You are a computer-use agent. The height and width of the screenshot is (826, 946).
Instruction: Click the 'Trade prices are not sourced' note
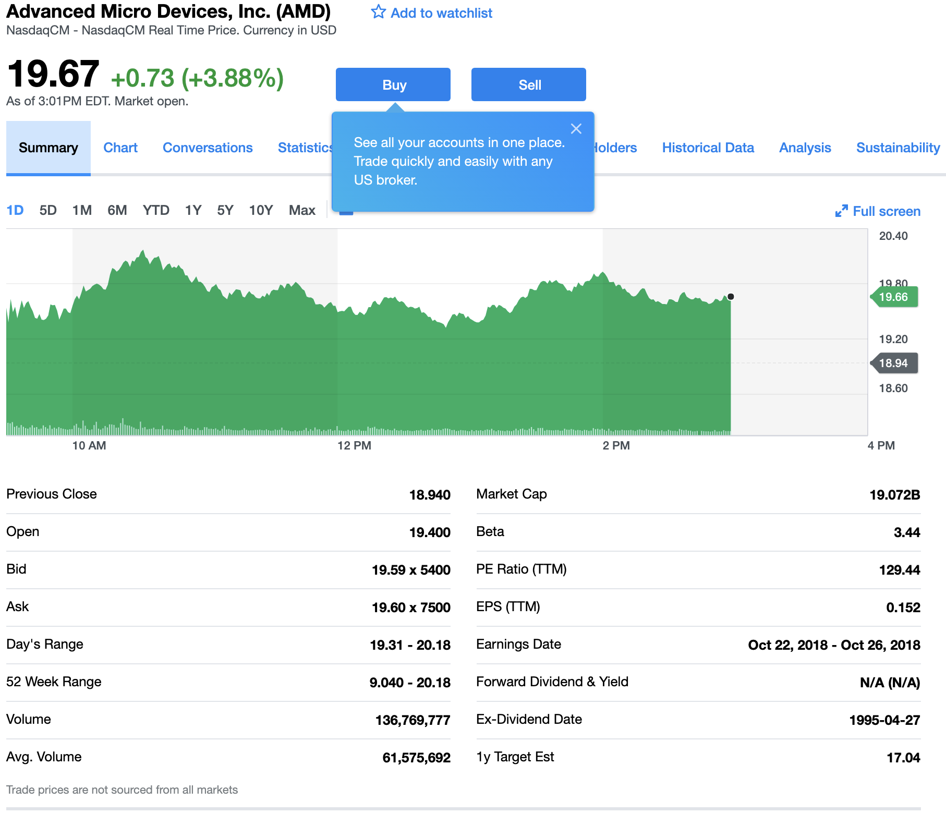122,790
